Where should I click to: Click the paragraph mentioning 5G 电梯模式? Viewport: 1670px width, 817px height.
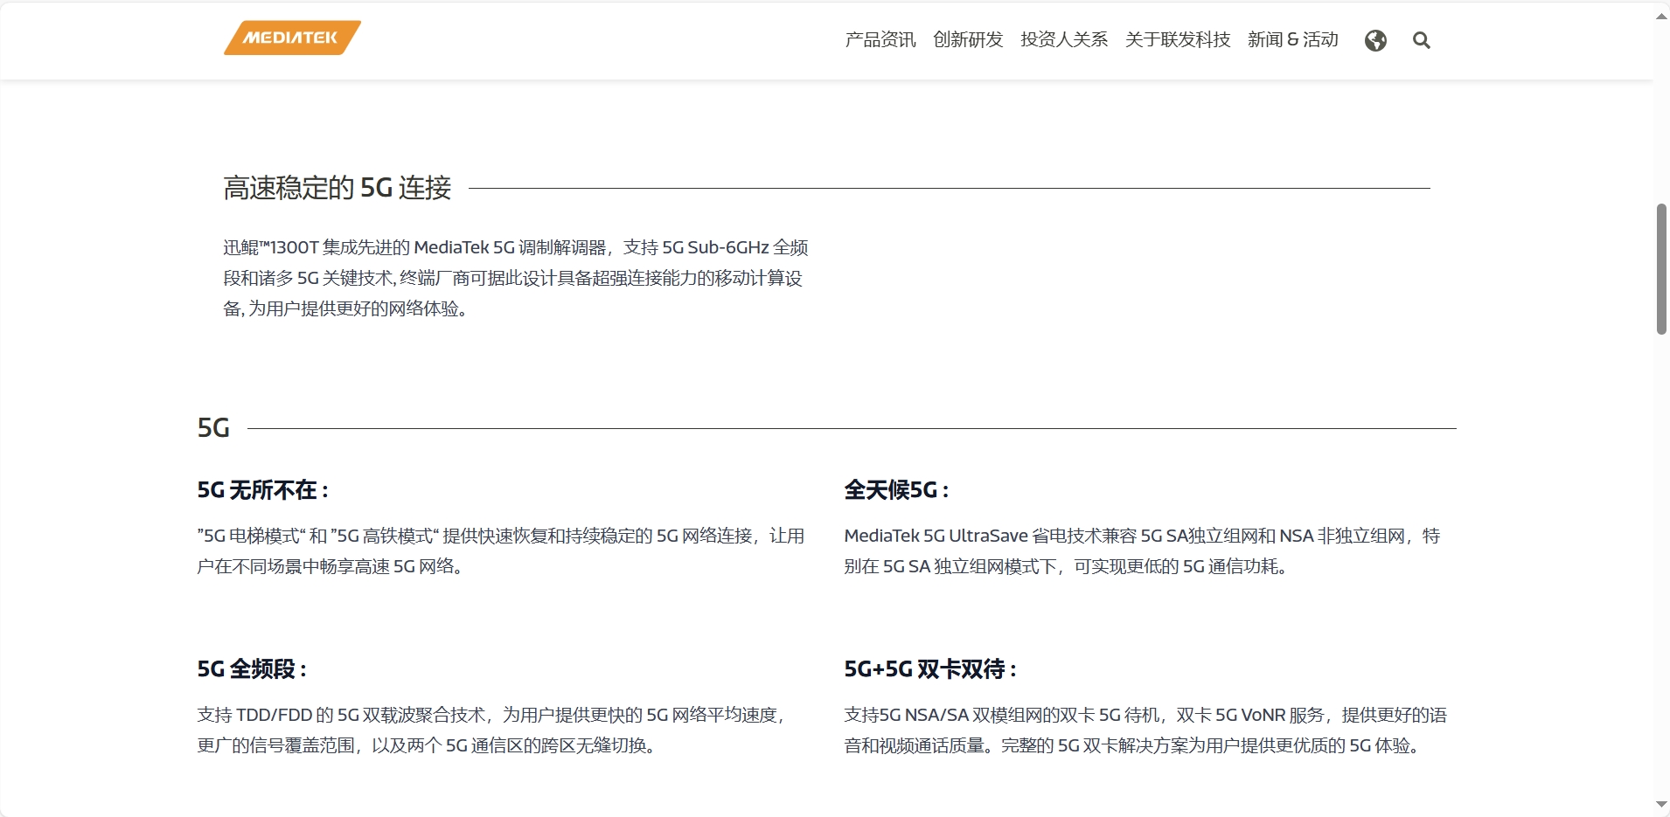(x=501, y=551)
